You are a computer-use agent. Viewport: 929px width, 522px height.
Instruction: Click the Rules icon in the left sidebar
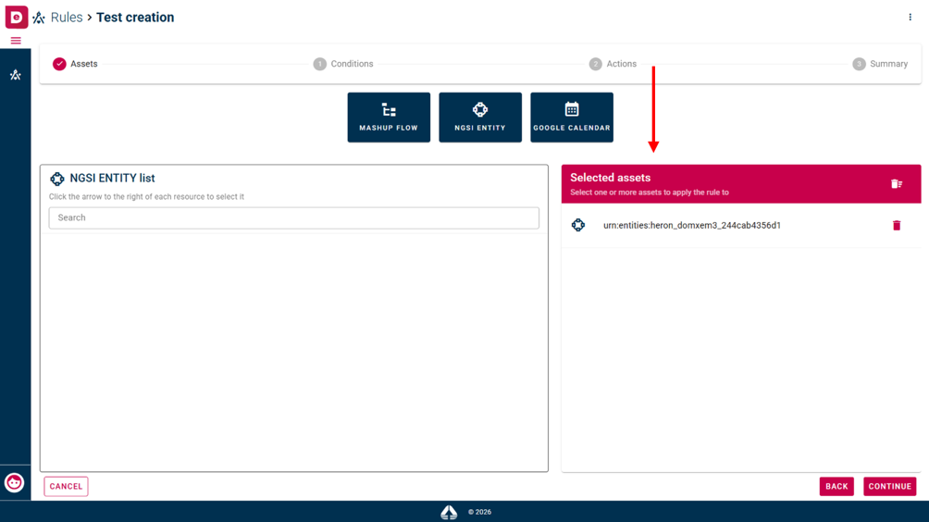16,75
